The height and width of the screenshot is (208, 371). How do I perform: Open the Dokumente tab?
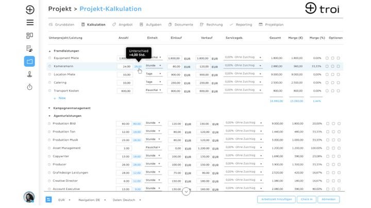click(181, 25)
